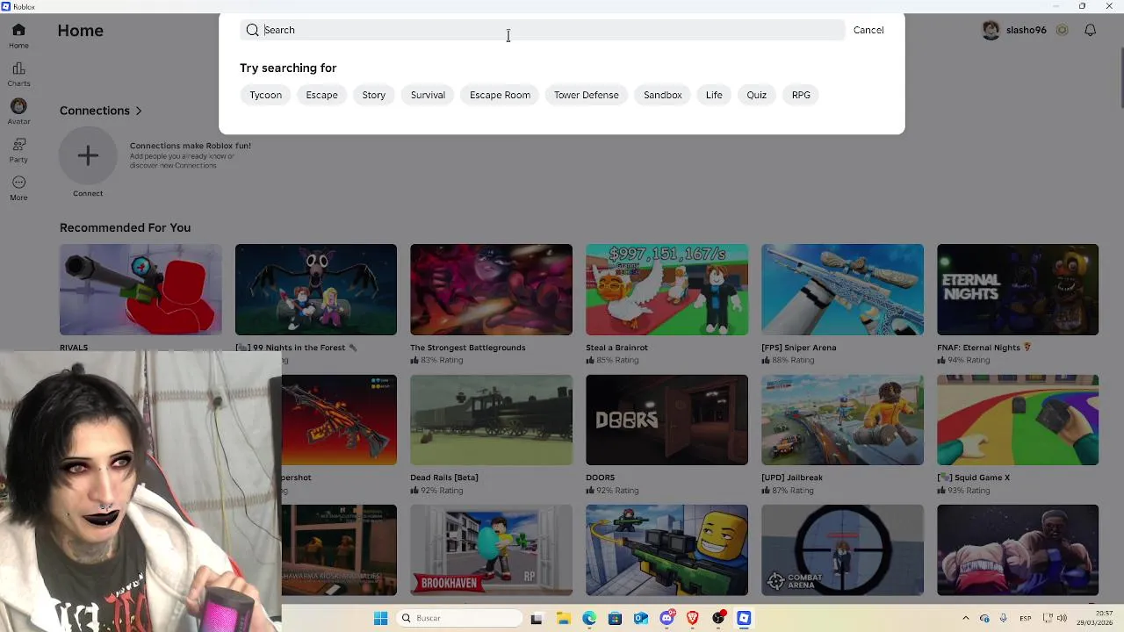
Task: Open Task View on the taskbar
Action: pyautogui.click(x=537, y=618)
